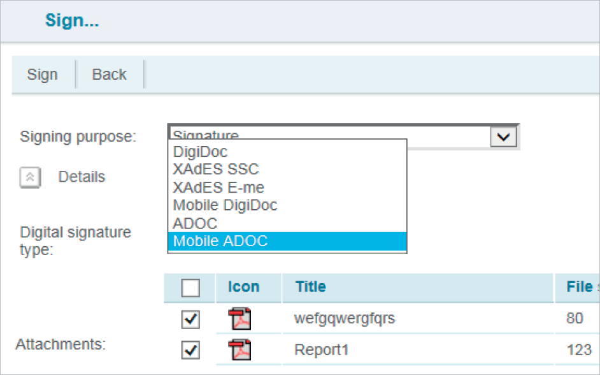Screen dimensions: 600x375
Task: Pick ADOC from the dropdown list
Action: [287, 223]
